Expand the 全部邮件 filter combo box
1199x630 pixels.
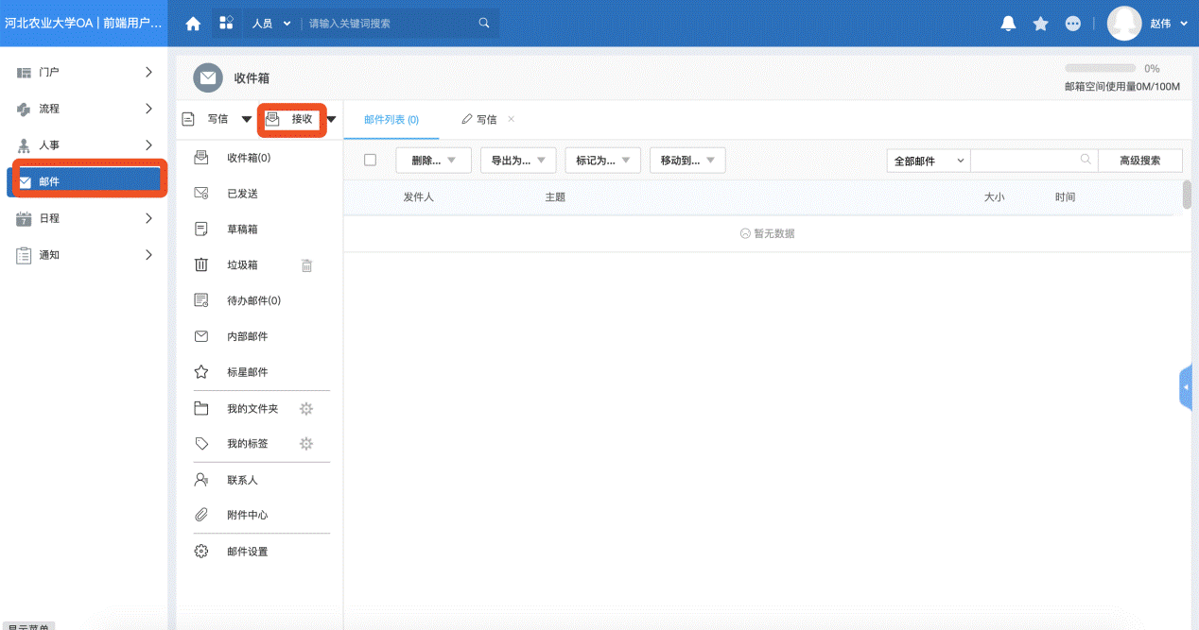[x=929, y=161]
